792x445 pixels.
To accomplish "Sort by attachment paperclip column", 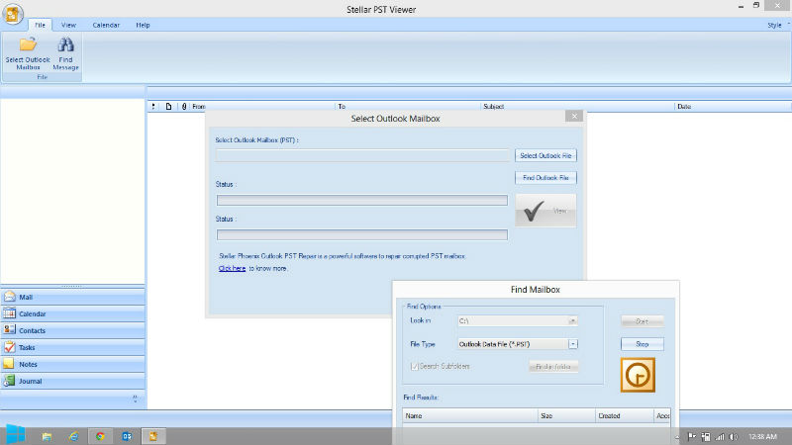I will [x=184, y=107].
